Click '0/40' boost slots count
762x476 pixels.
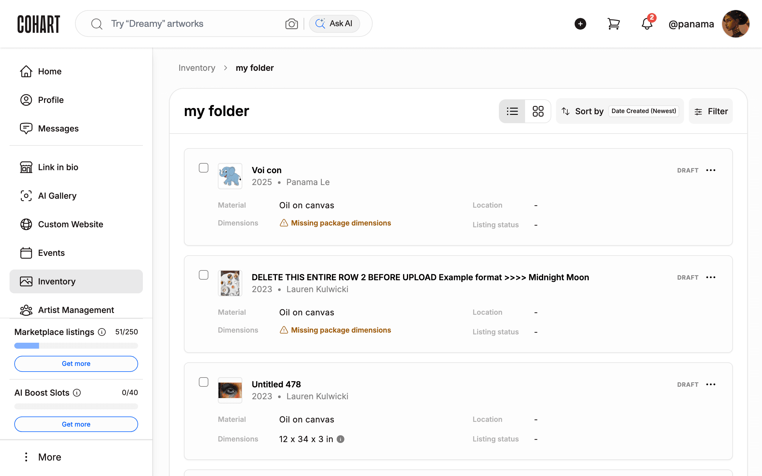130,393
